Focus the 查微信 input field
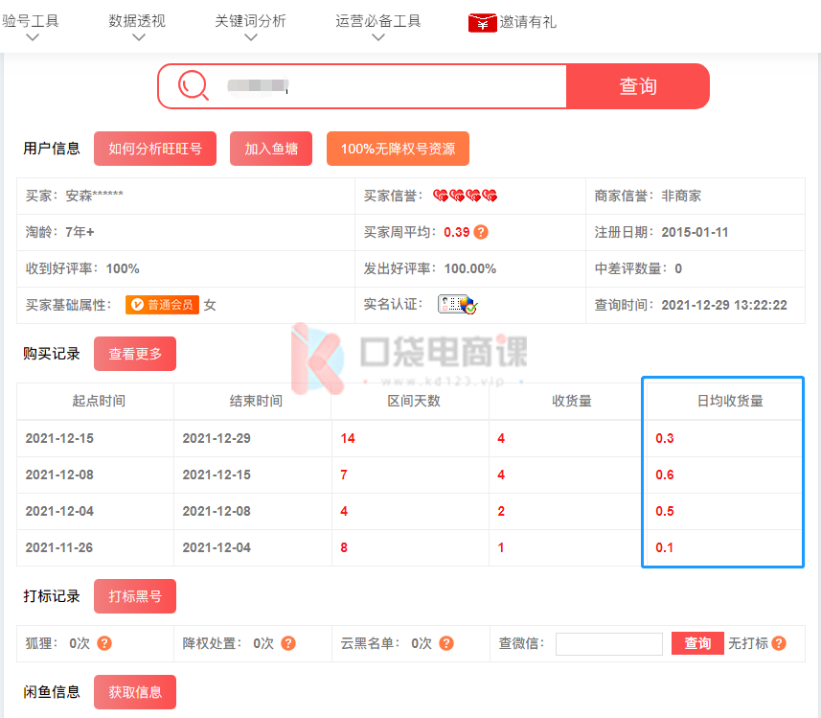Screen dimensions: 821x718 [609, 643]
